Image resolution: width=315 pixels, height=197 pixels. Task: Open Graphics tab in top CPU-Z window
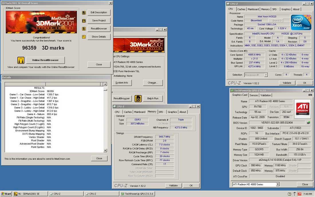286,9
